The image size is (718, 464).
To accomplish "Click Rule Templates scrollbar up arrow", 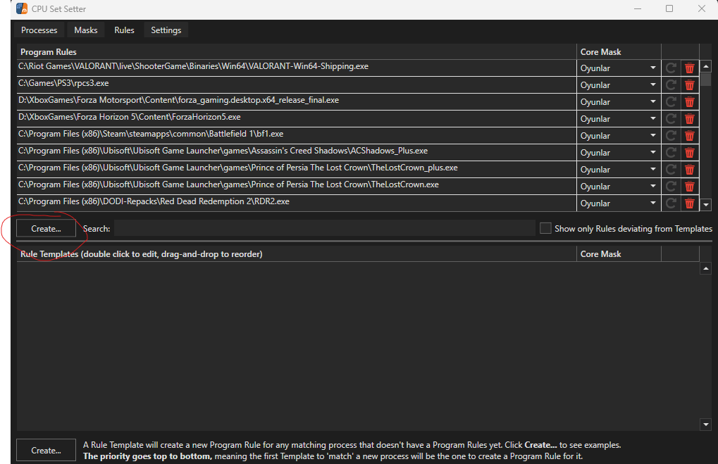I will pos(705,268).
